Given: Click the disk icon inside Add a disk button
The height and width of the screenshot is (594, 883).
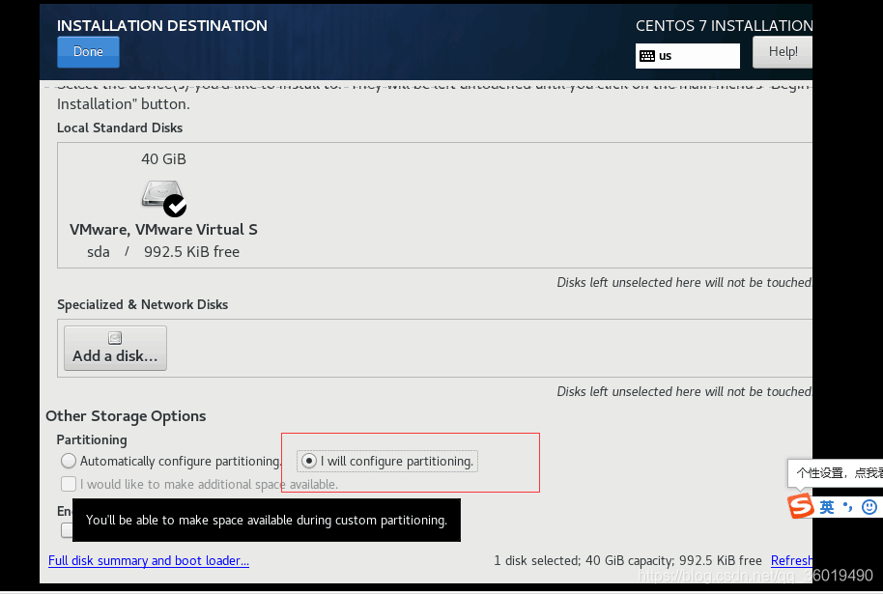Looking at the screenshot, I should coord(115,338).
